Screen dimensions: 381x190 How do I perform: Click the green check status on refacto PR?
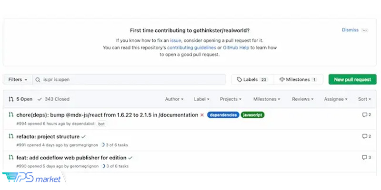[83, 137]
